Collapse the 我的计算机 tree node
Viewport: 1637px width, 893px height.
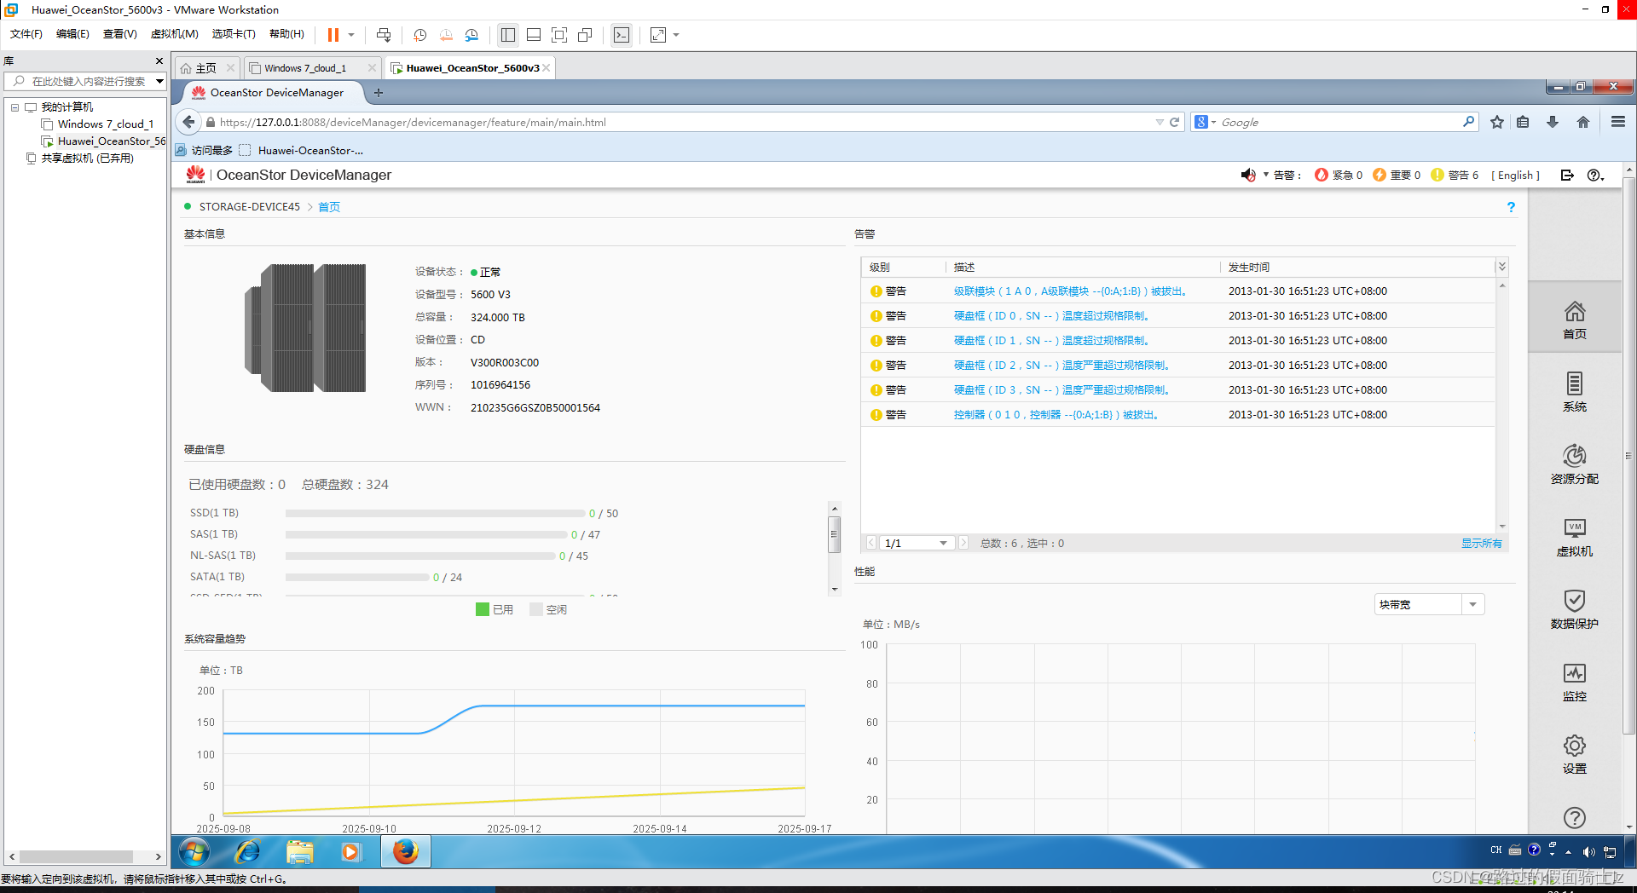pyautogui.click(x=14, y=107)
